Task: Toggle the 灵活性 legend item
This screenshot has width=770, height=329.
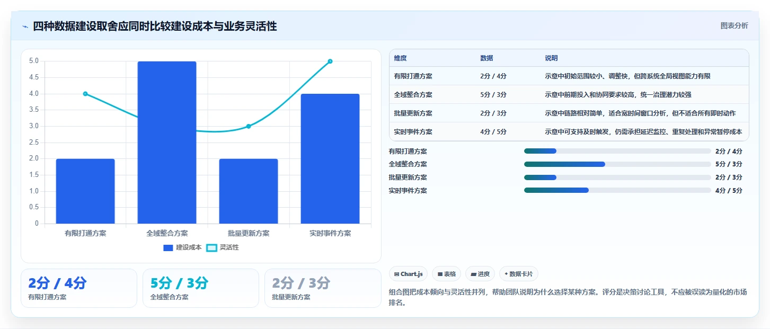Action: (223, 247)
